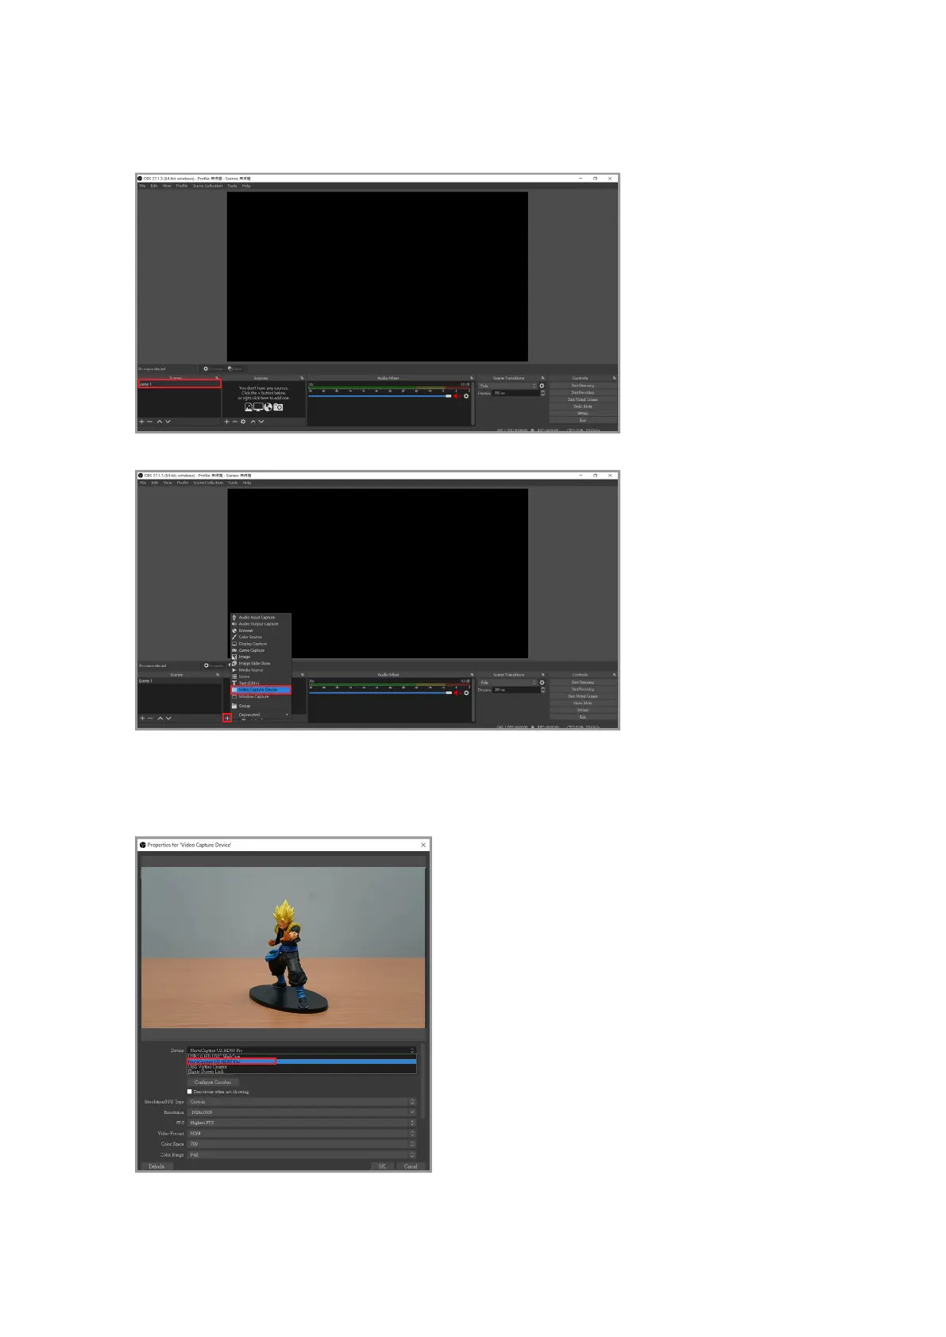Viewport: 946px width, 1337px height.
Task: Choose Game Capture from add-source menu
Action: click(261, 650)
